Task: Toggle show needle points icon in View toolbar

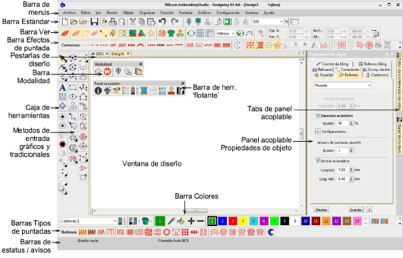Action: [x=113, y=33]
